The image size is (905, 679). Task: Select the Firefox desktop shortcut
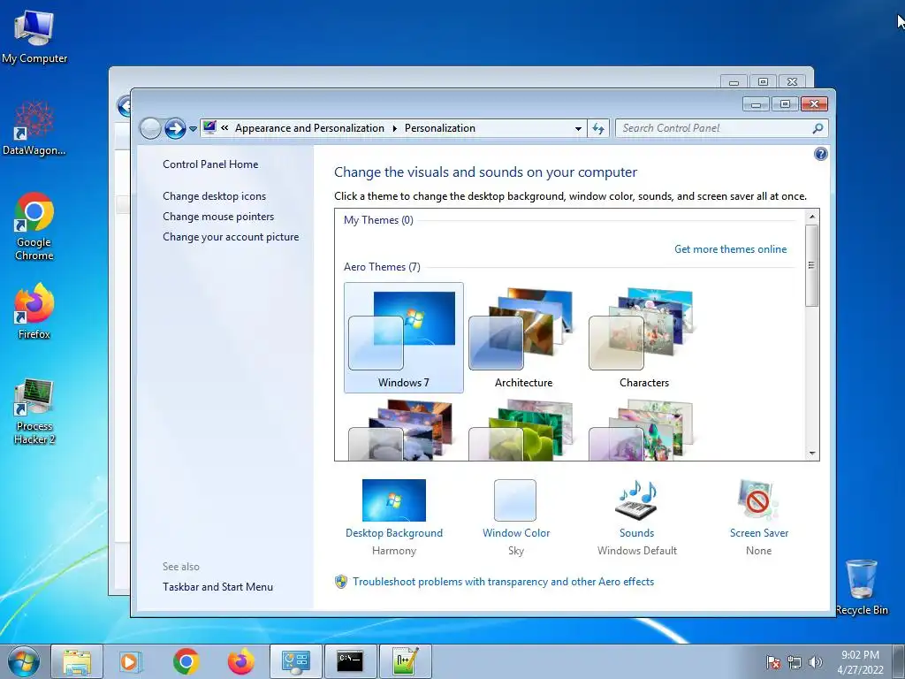point(34,311)
